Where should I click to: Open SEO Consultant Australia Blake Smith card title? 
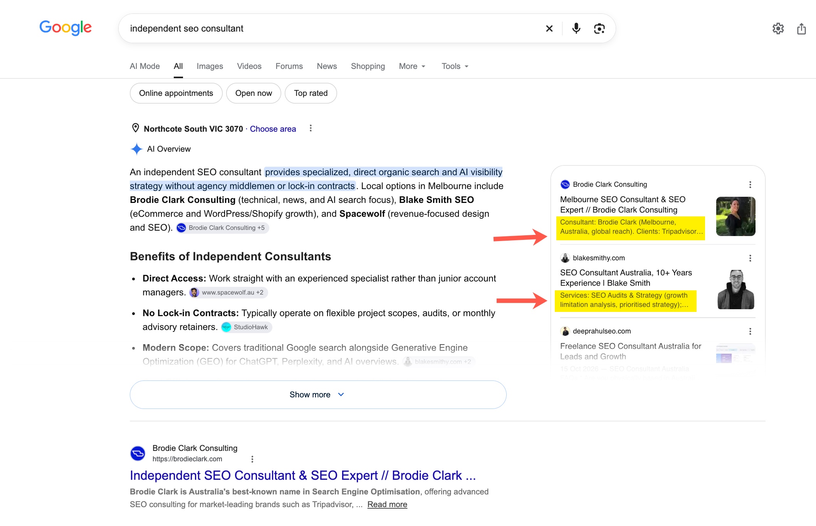(626, 278)
